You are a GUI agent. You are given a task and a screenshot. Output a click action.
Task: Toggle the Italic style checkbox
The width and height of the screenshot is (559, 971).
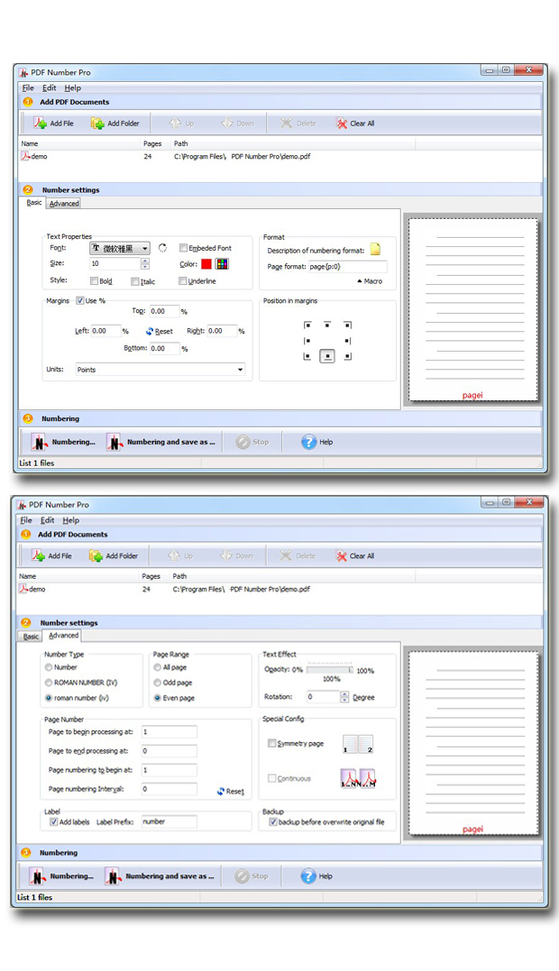135,282
